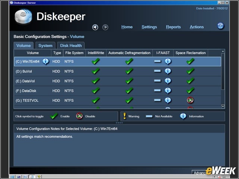This screenshot has height=179, width=239.
Task: Click the Diskeeper disk logo
Action: click(23, 16)
